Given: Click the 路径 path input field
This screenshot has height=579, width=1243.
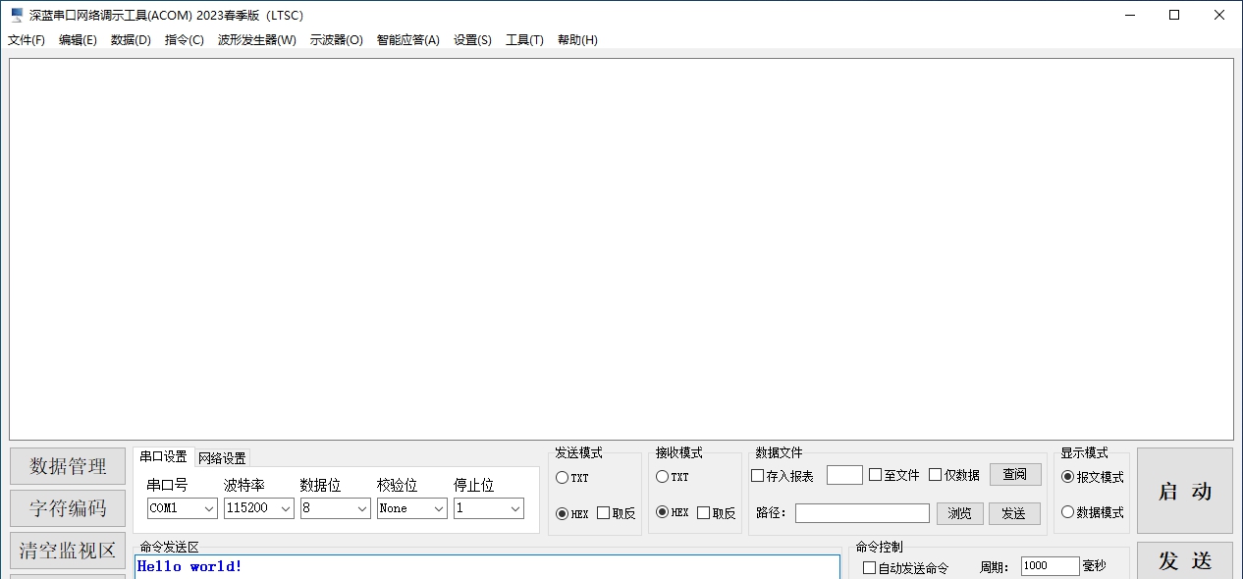Looking at the screenshot, I should (x=862, y=512).
